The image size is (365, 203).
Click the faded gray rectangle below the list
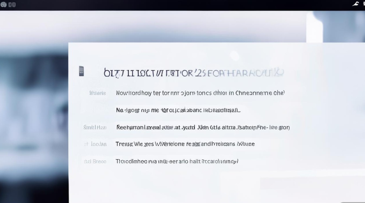(282, 183)
